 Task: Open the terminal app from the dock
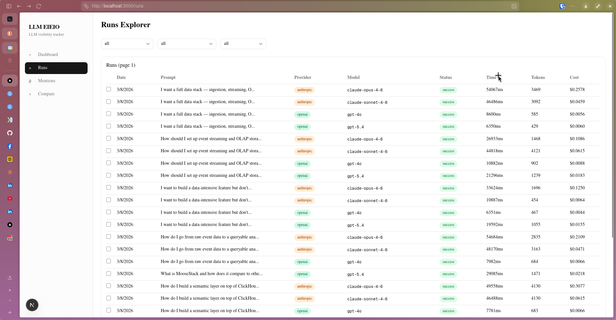click(x=10, y=19)
